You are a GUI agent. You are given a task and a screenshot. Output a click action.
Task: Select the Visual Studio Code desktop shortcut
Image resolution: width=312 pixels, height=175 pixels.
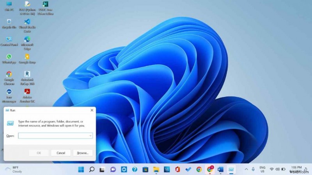[27, 26]
